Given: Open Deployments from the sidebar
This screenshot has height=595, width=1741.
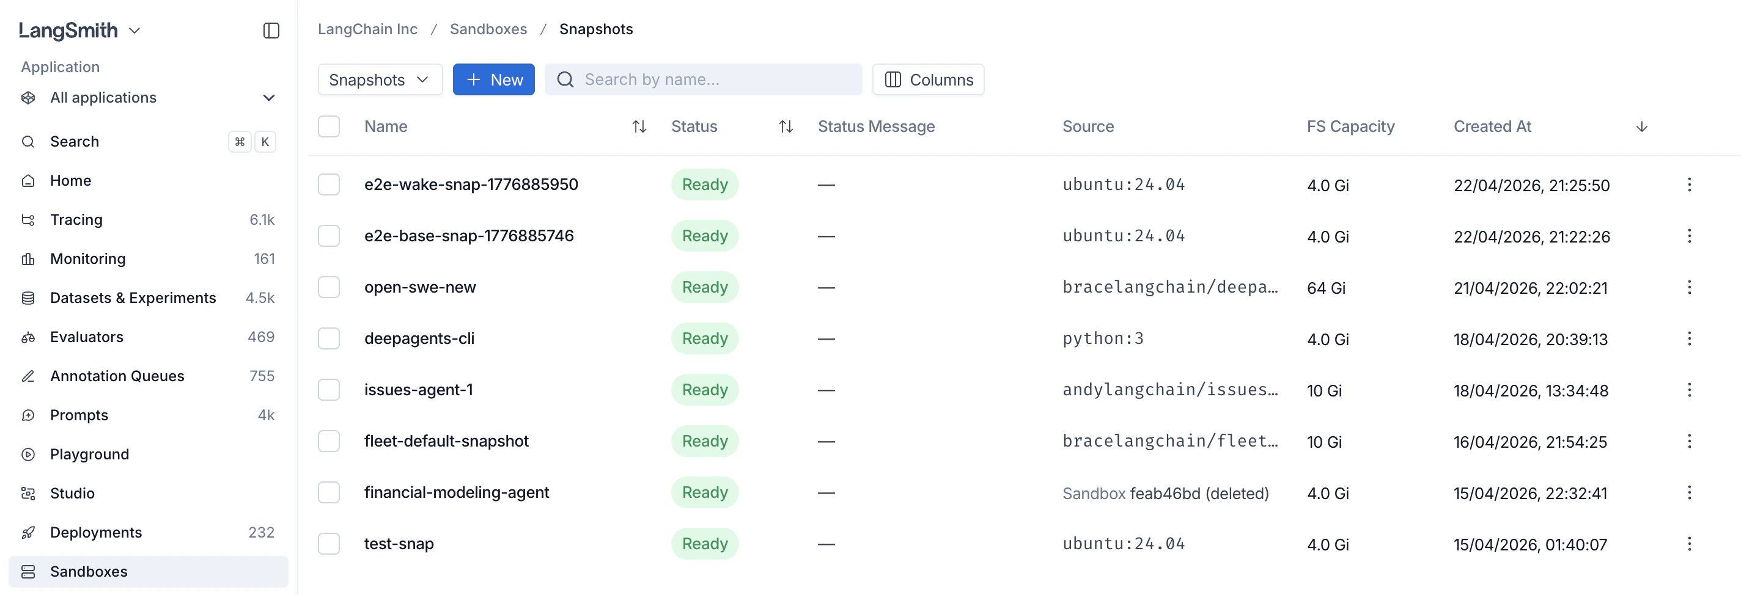Looking at the screenshot, I should pos(95,532).
